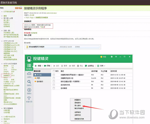Follow the Main Page breadcrumb link

[x=29, y=17]
